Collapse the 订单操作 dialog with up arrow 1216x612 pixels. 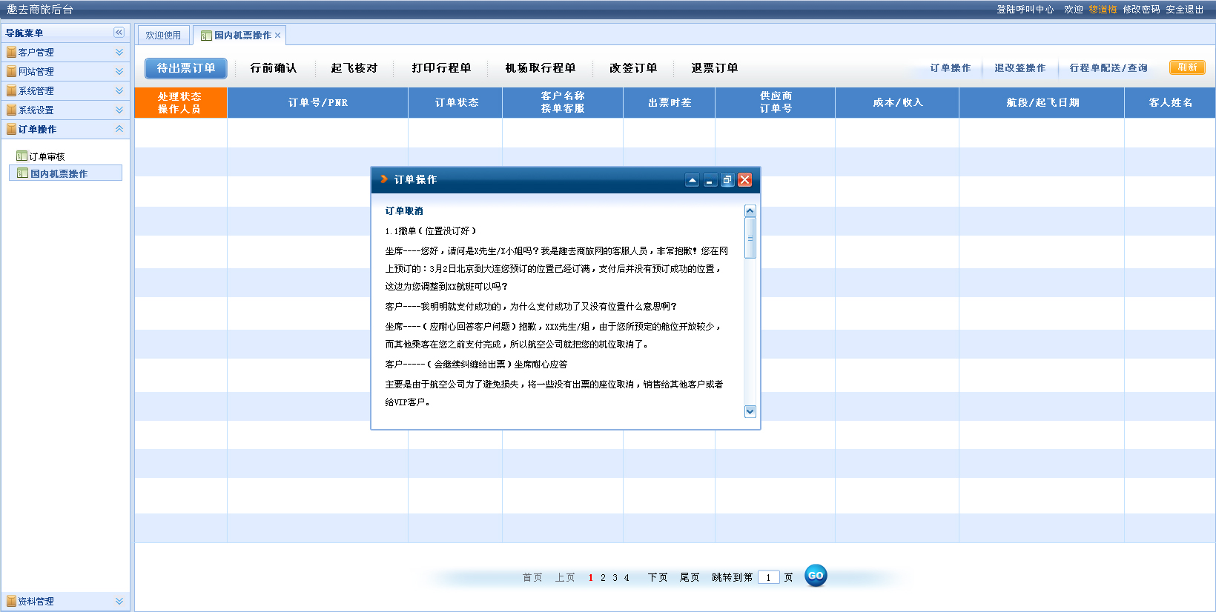[692, 180]
